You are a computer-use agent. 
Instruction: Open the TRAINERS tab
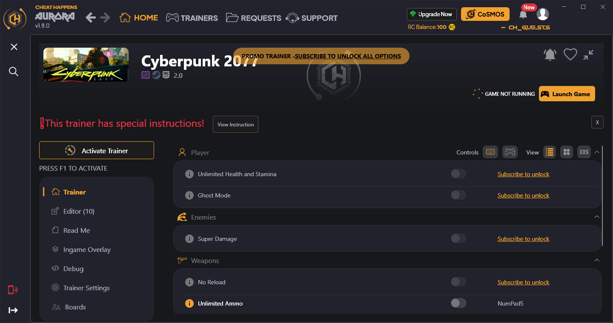[192, 18]
